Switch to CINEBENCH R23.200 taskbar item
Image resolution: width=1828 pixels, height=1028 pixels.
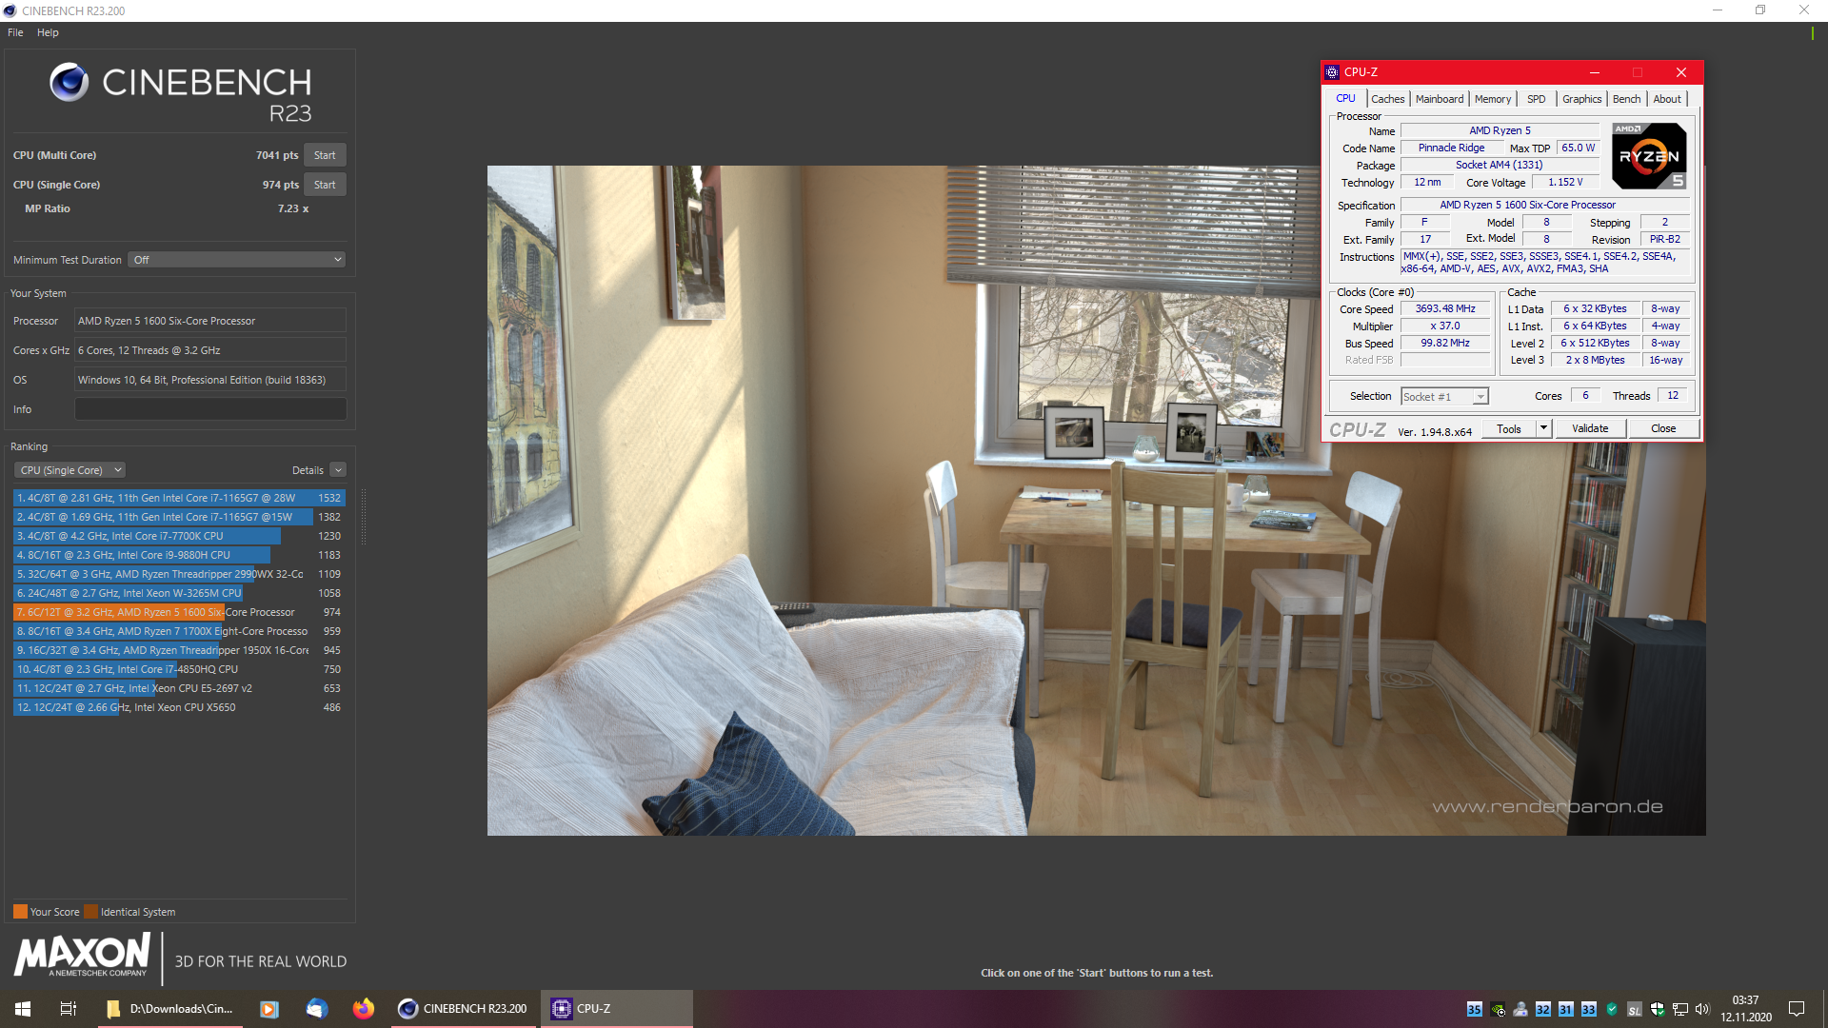[464, 1009]
